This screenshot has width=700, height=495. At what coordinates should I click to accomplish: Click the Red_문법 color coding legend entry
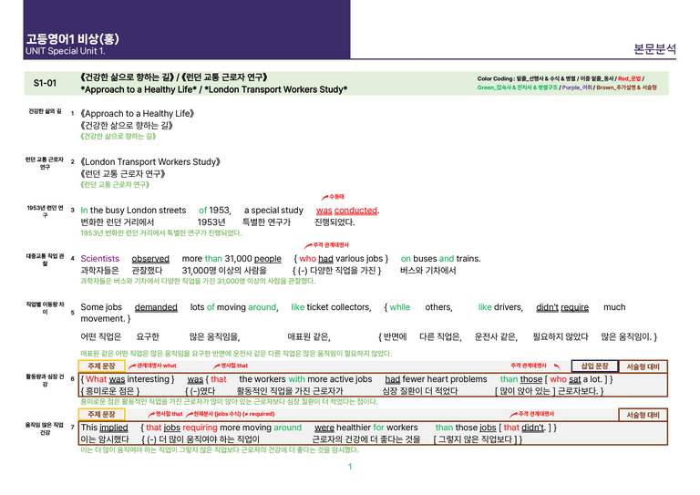(629, 78)
